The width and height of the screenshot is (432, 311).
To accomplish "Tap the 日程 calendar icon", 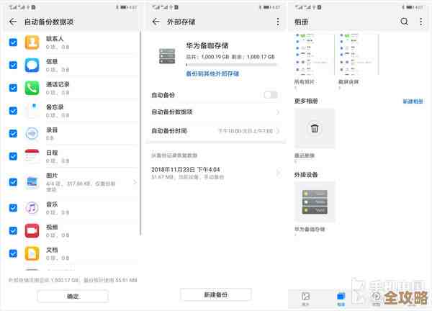I will (x=32, y=156).
